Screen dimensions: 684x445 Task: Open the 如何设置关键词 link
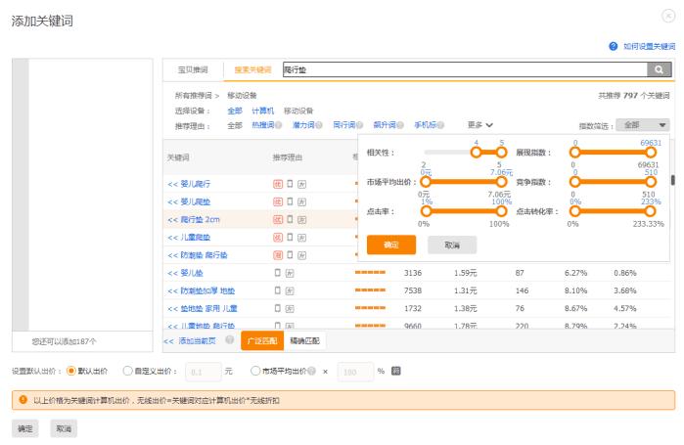pyautogui.click(x=649, y=46)
